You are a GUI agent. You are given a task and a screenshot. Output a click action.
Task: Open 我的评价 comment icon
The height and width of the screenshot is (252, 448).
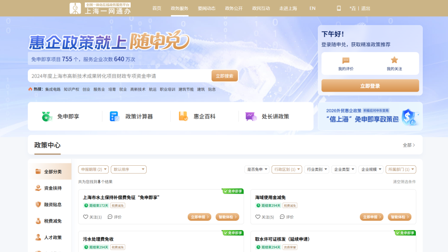346,60
